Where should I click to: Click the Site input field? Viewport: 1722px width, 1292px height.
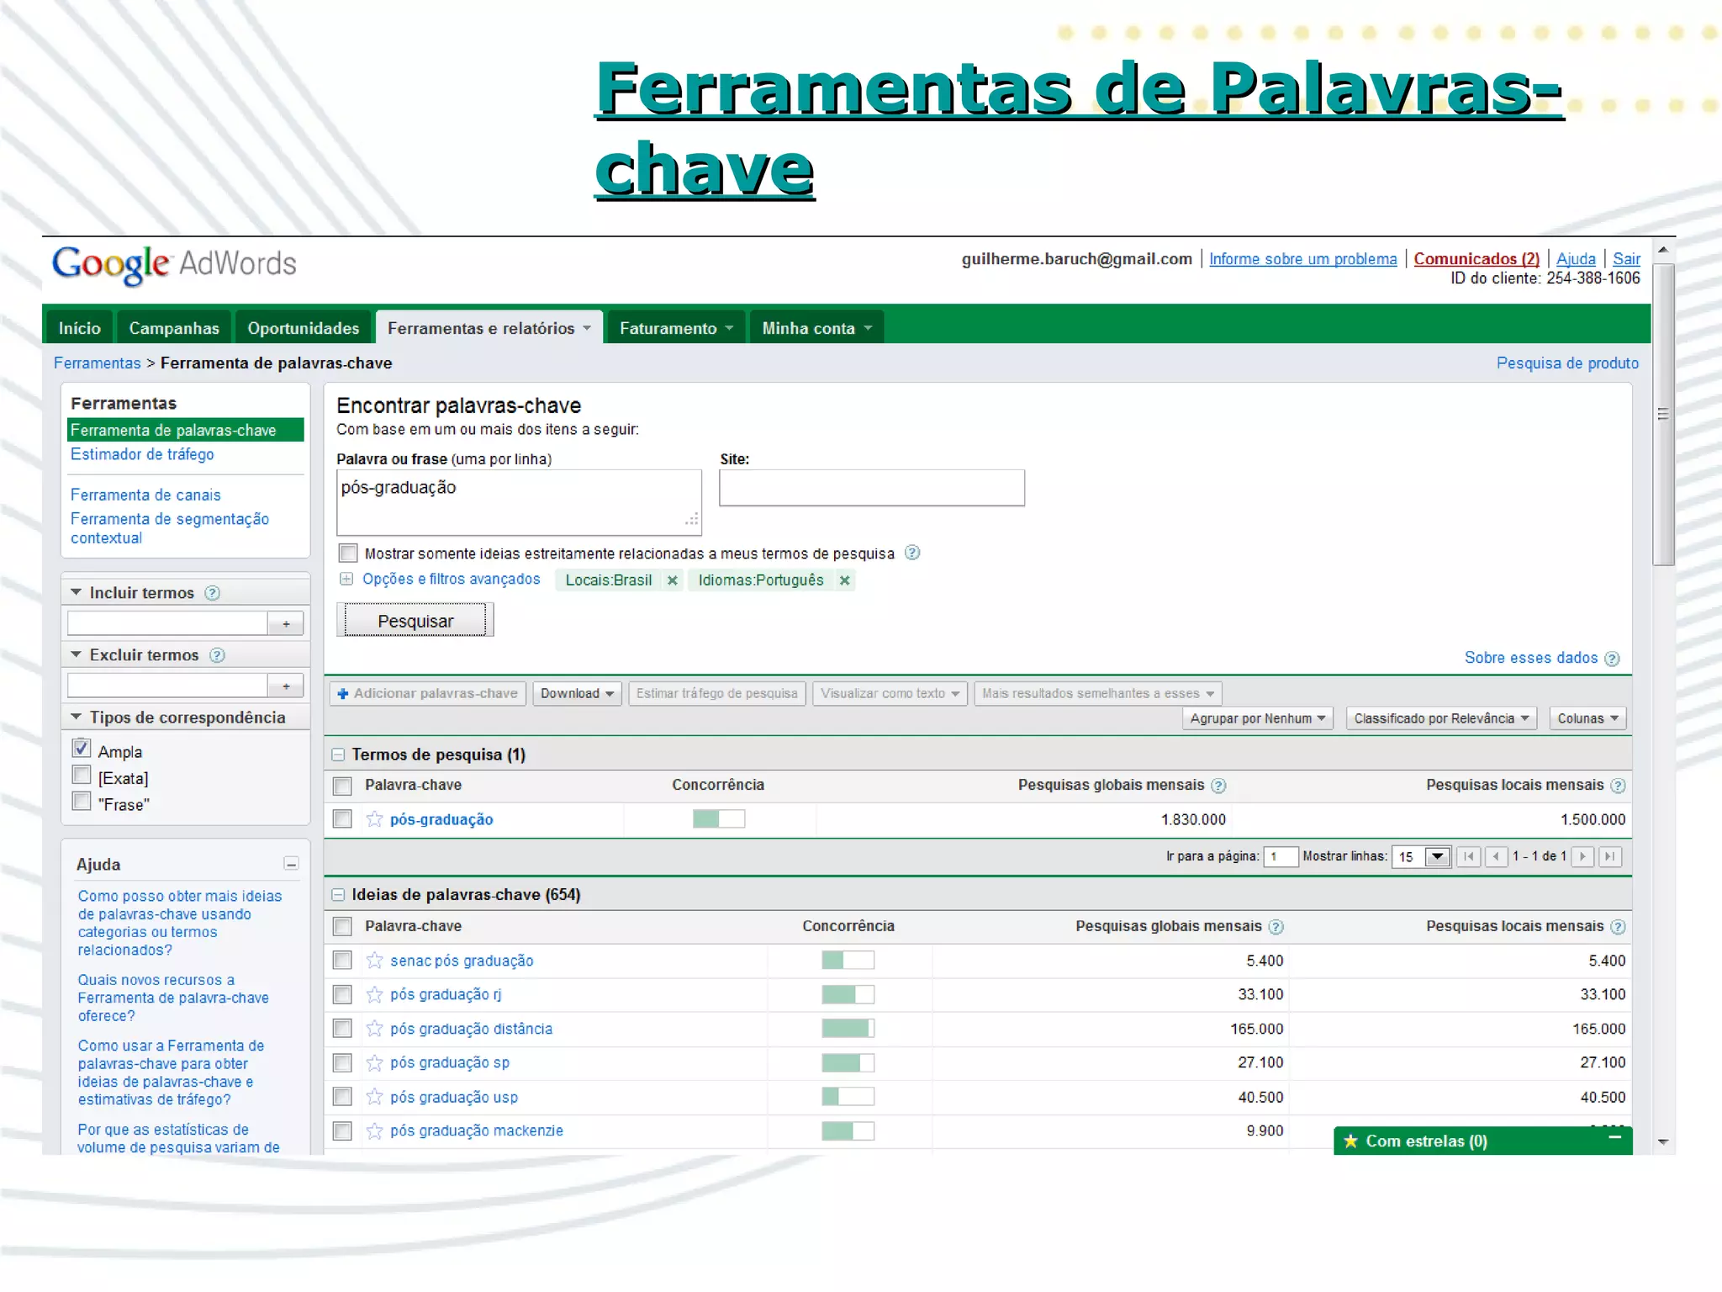click(872, 488)
